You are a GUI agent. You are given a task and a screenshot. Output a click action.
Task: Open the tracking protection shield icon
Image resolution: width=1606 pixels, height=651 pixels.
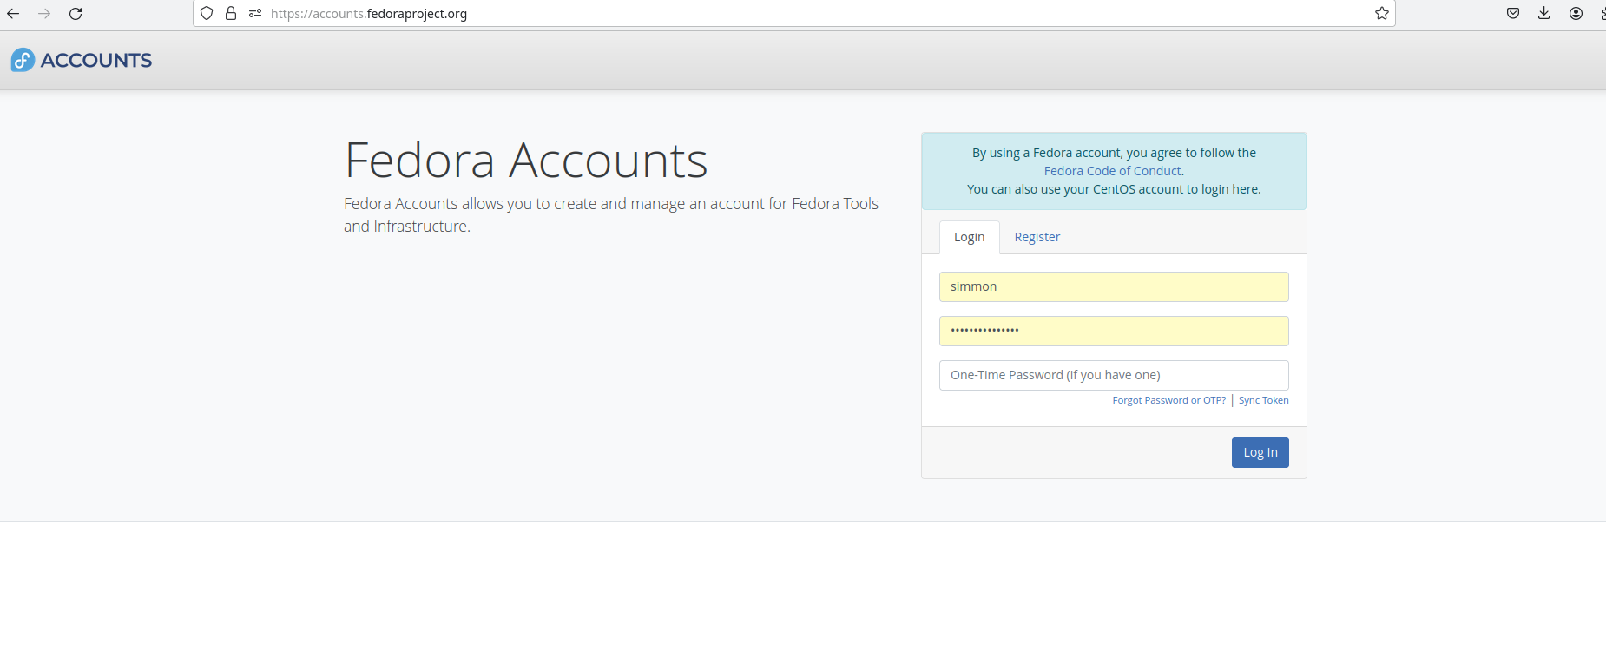[x=207, y=14]
